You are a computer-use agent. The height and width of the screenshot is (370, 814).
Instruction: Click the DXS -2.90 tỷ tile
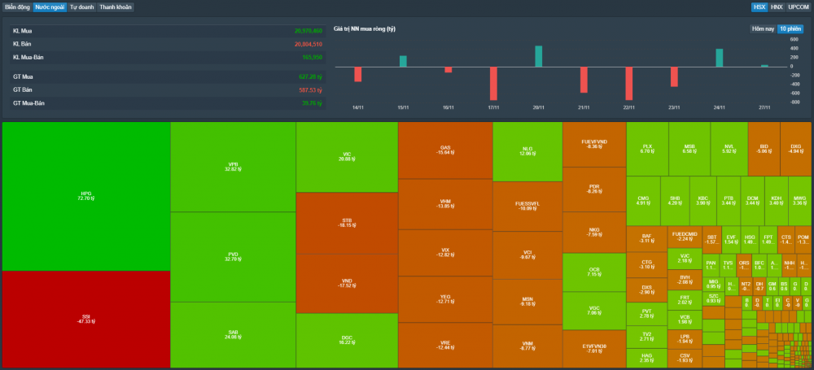coord(647,289)
